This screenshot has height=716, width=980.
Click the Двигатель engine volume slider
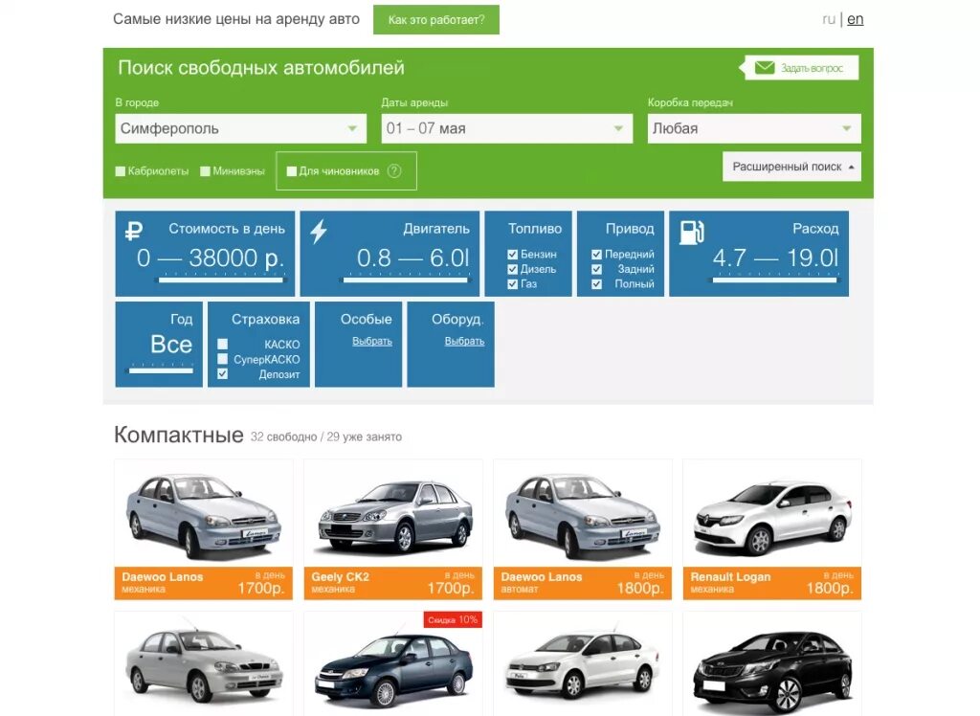click(406, 280)
